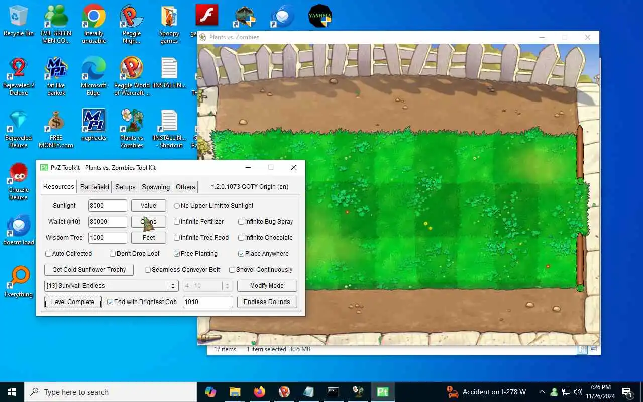This screenshot has height=402, width=643.
Task: Switch Explorer to large icons view
Action: (x=593, y=349)
